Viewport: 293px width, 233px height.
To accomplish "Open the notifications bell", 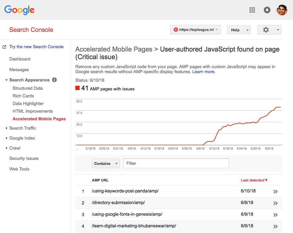I will 267,10.
